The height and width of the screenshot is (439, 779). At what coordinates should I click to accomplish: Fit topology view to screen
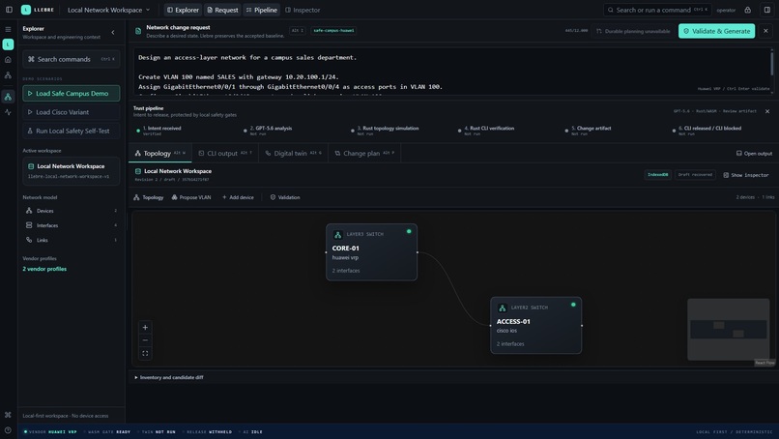click(145, 354)
